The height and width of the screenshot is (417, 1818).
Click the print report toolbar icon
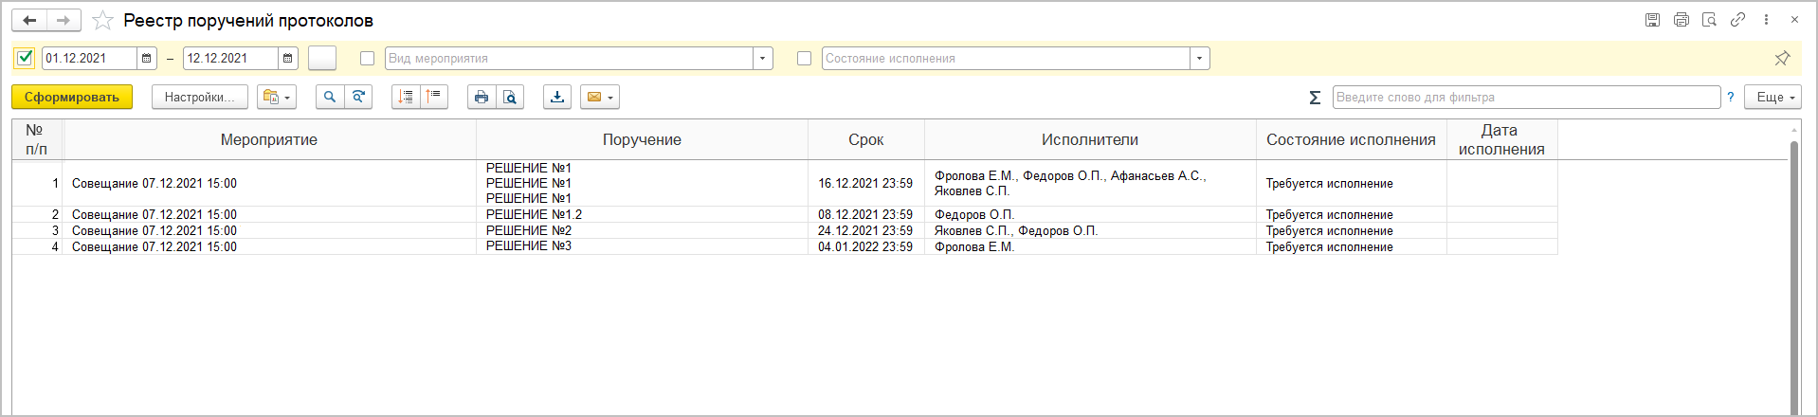(x=482, y=97)
